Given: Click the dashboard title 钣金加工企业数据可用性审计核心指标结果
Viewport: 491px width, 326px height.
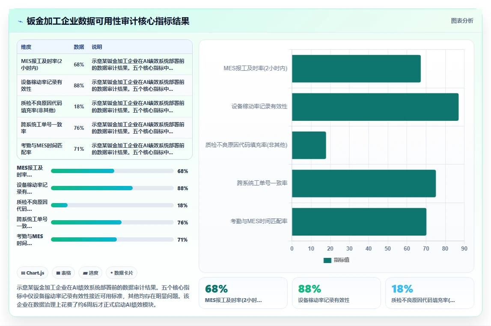Looking at the screenshot, I should [x=108, y=21].
